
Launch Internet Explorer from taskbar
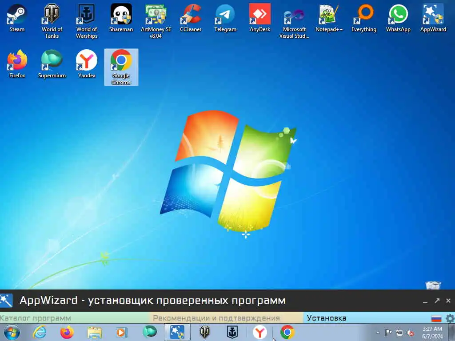(x=40, y=332)
